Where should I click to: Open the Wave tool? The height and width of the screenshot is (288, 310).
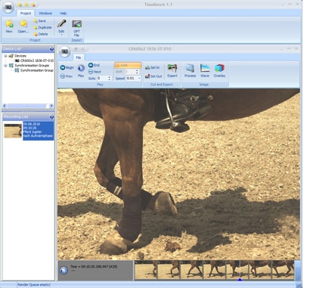(205, 71)
